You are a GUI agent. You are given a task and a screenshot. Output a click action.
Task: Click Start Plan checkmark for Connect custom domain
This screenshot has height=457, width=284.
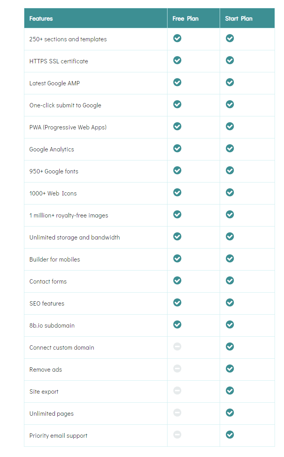click(x=230, y=346)
